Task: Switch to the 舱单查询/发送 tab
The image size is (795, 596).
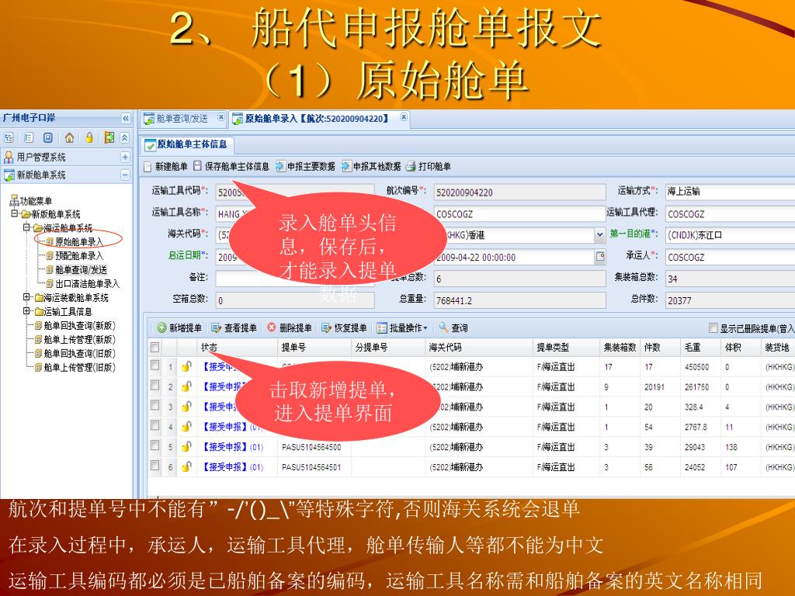Action: click(182, 119)
